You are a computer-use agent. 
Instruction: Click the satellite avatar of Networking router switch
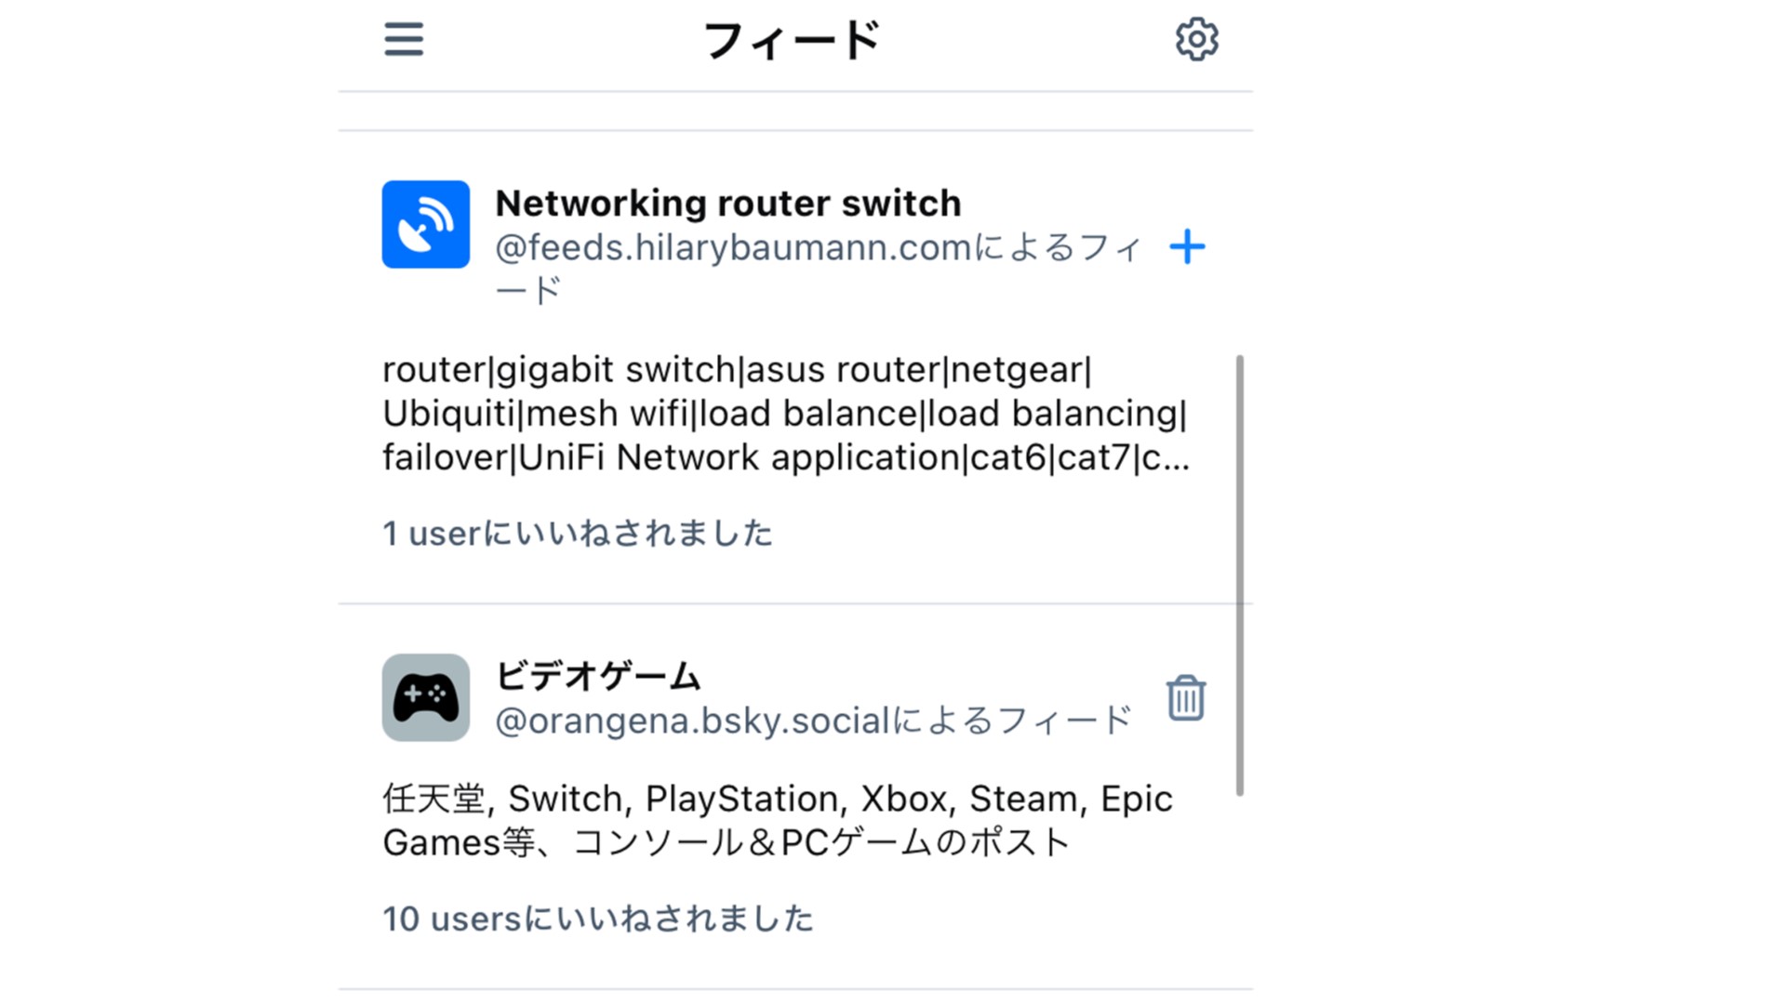(x=425, y=223)
